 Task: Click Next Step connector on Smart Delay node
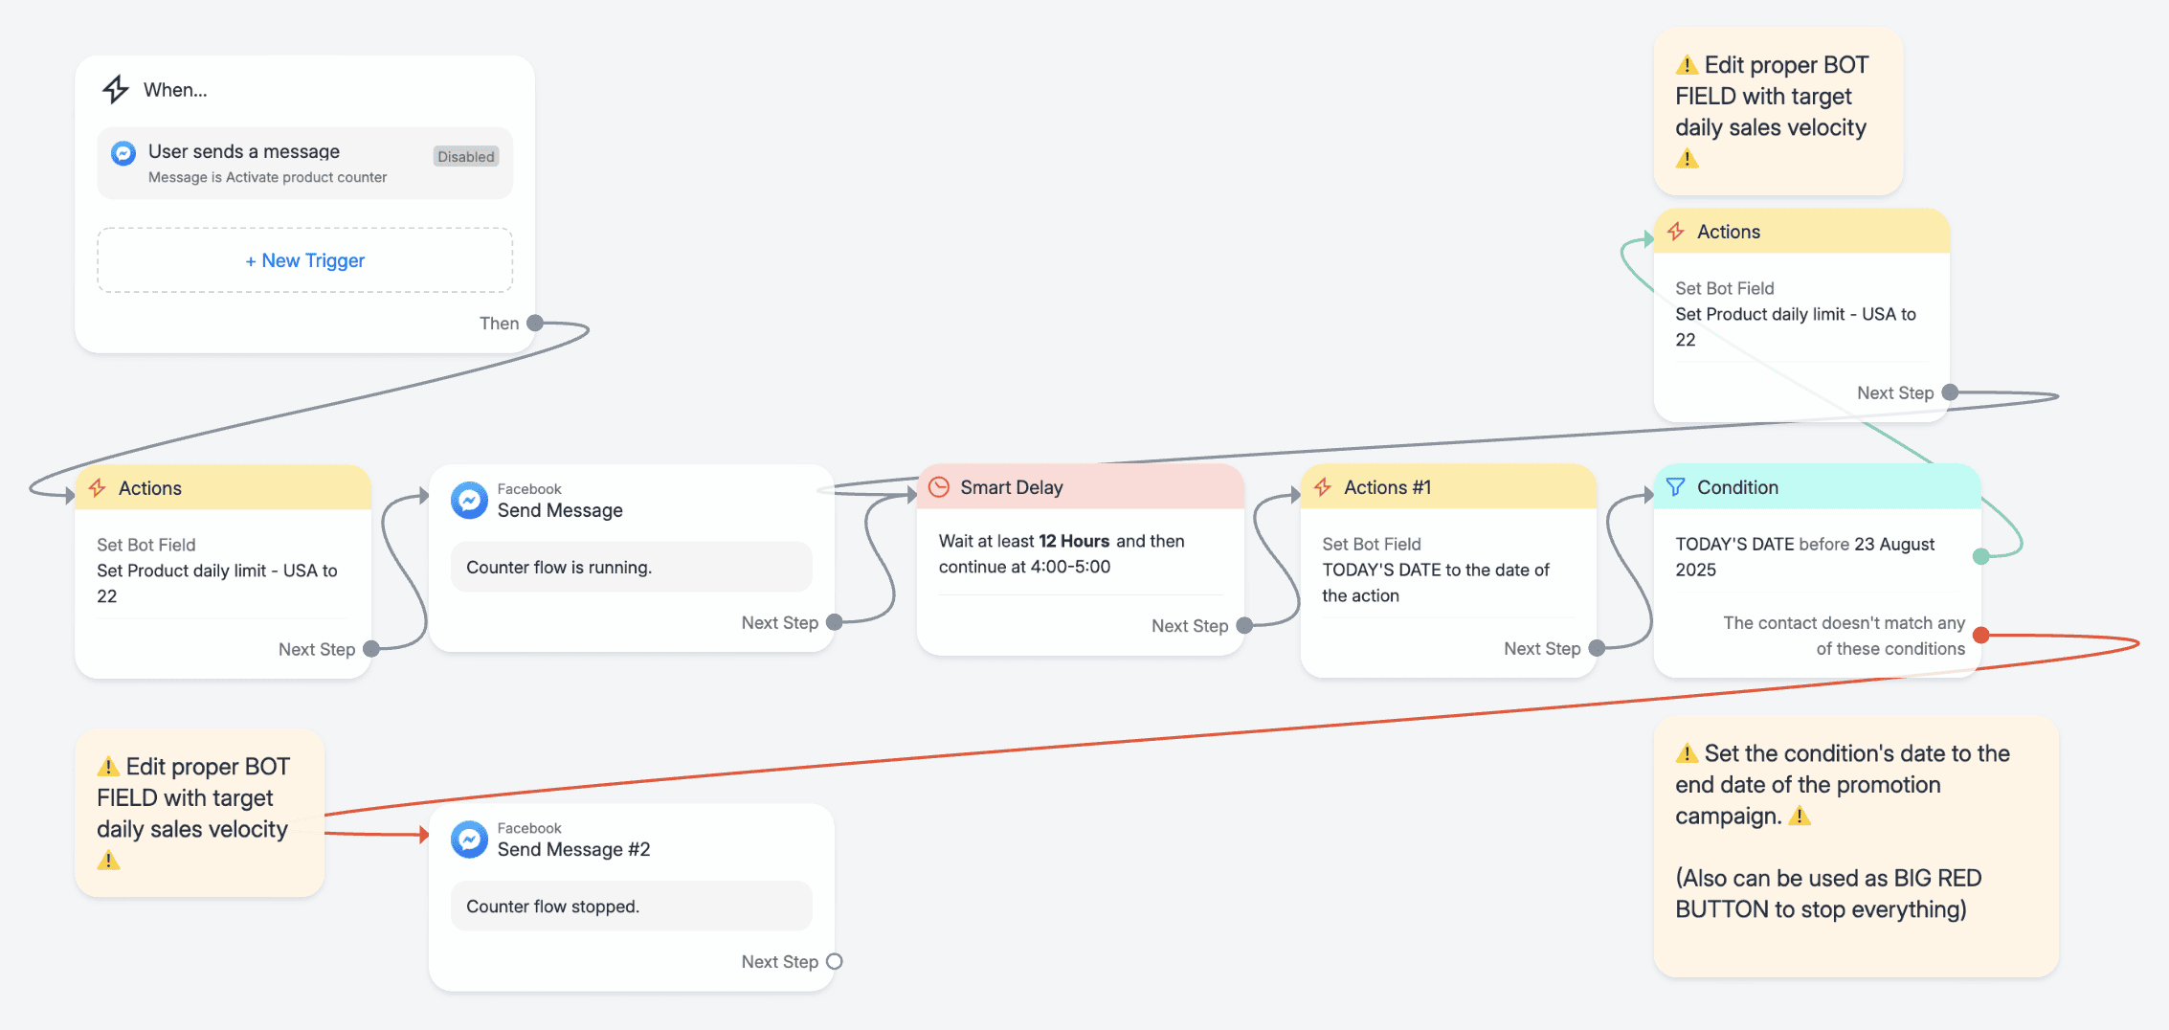(x=1244, y=626)
